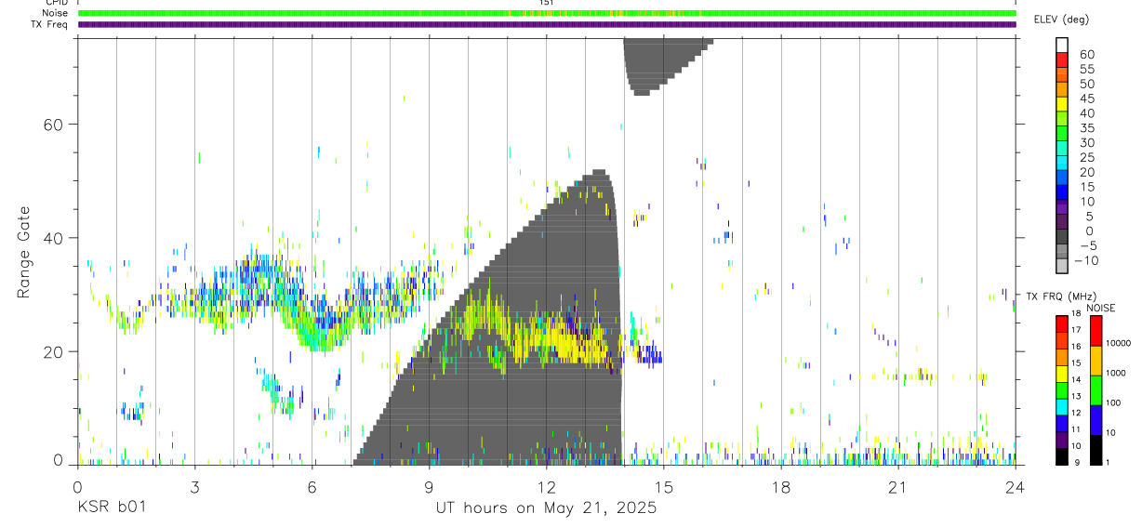Click the black bottom segment of TX FRQ scale
The height and width of the screenshot is (527, 1142).
point(1062,455)
